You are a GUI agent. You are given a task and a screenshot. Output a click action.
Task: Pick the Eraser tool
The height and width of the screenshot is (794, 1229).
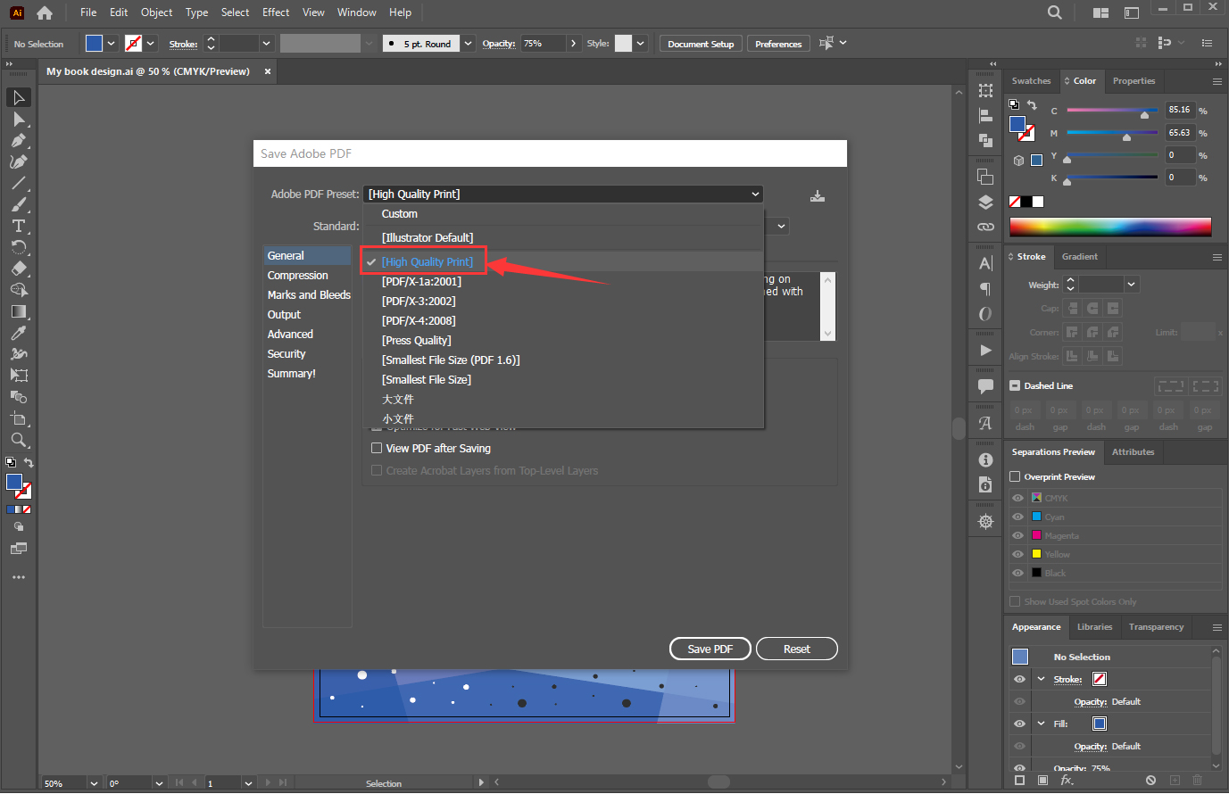(x=19, y=269)
